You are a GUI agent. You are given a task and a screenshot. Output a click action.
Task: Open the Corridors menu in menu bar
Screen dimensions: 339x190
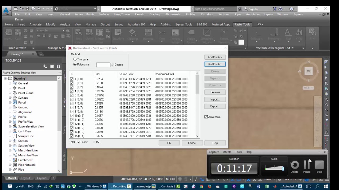point(207,14)
